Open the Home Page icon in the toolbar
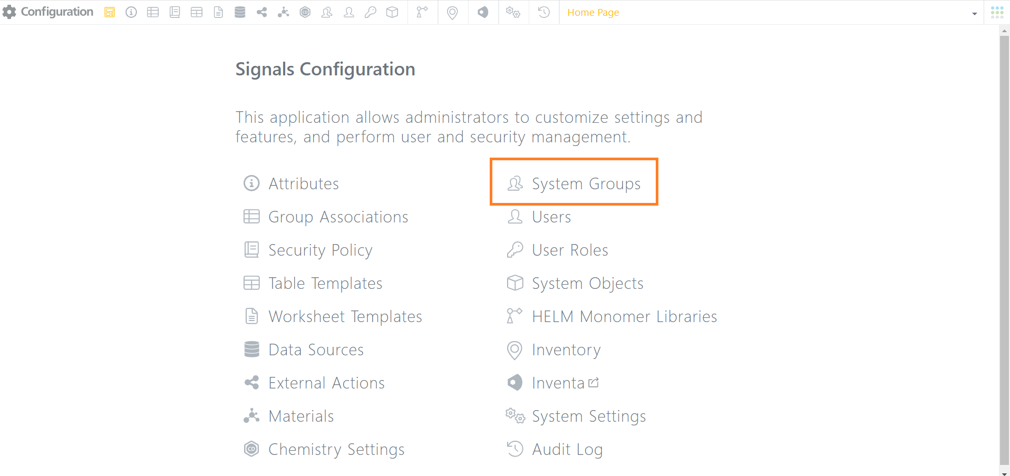Image resolution: width=1010 pixels, height=476 pixels. coord(110,12)
